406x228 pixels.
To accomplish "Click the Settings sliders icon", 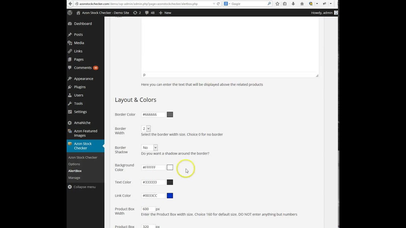I will click(70, 112).
